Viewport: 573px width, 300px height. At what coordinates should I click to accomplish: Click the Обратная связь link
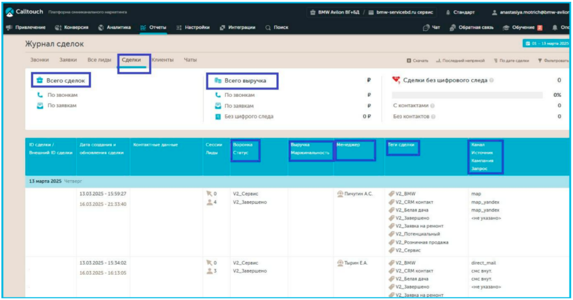coord(472,27)
